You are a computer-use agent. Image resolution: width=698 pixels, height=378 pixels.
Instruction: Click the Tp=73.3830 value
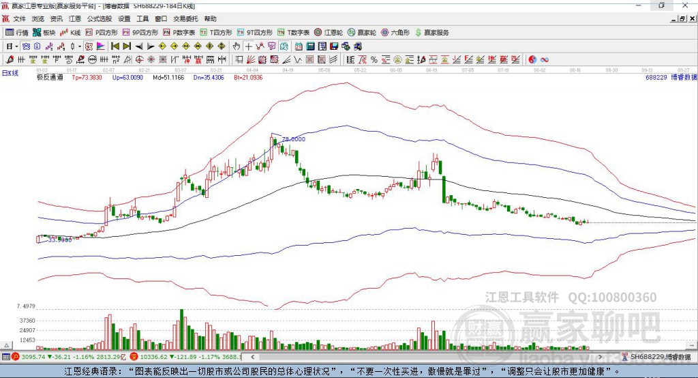(x=87, y=77)
